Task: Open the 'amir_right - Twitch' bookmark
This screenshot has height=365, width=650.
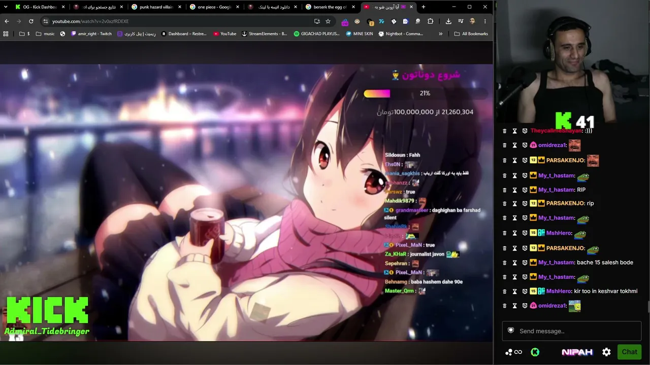Action: click(x=91, y=34)
